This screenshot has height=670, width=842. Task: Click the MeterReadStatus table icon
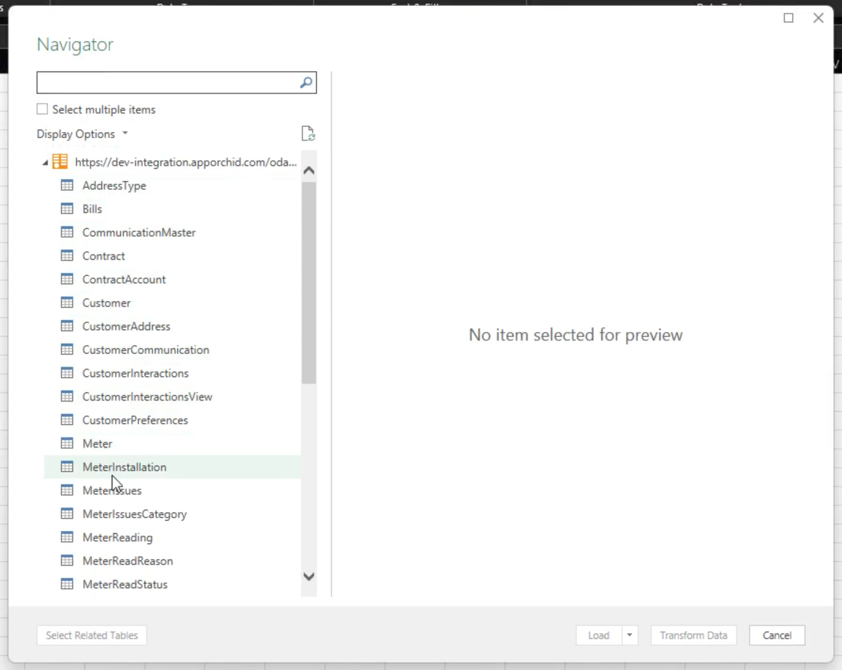coord(67,584)
